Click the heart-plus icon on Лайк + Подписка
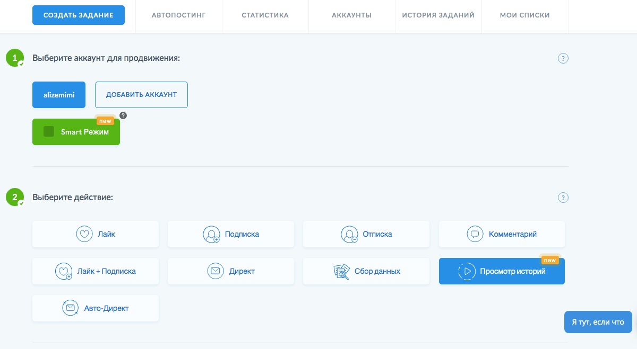The width and height of the screenshot is (637, 349). 63,271
